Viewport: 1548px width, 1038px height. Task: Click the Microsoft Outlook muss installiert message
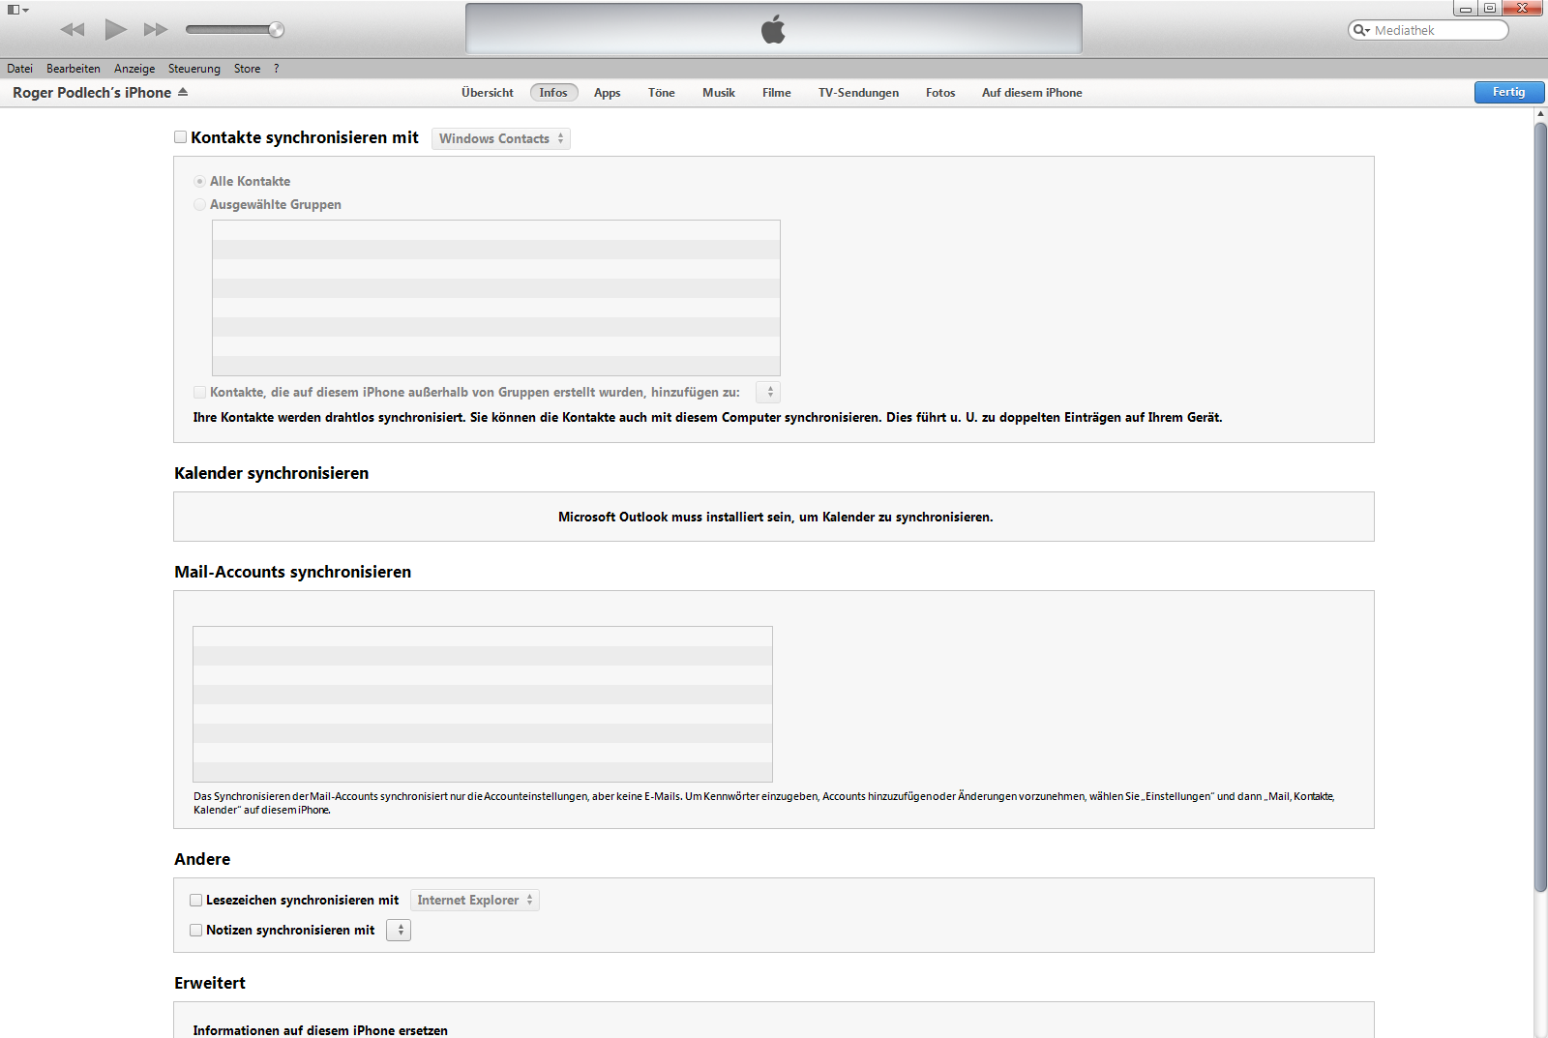click(x=776, y=517)
